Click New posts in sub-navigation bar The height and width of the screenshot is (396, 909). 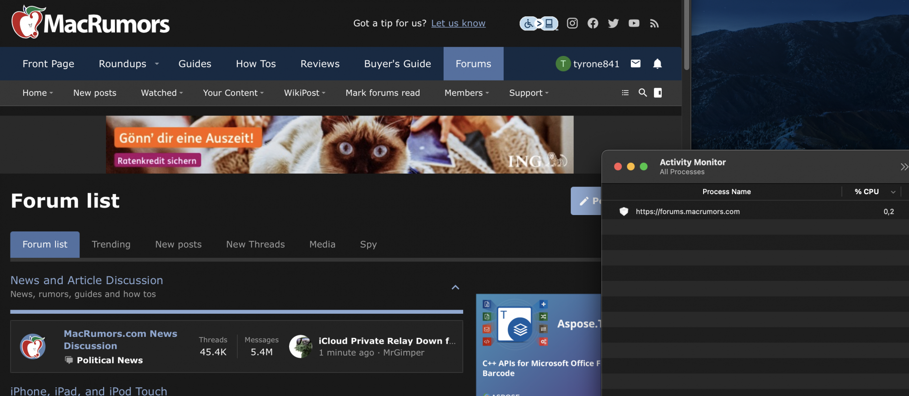tap(95, 93)
